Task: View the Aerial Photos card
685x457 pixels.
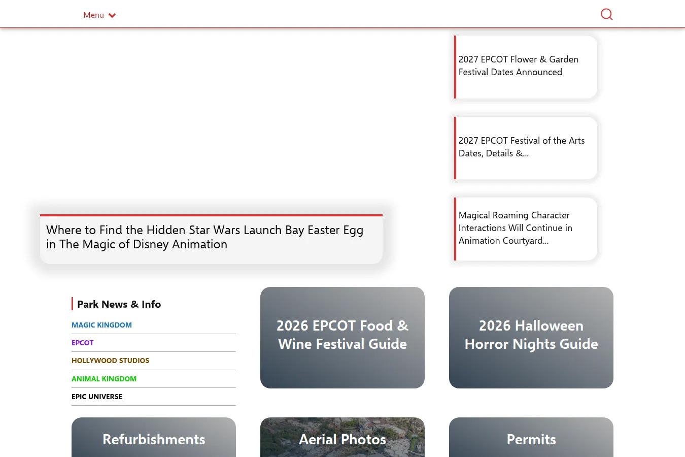Action: coord(342,437)
